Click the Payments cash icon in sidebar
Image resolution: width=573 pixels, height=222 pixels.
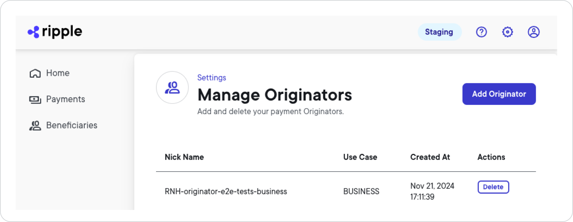point(35,100)
